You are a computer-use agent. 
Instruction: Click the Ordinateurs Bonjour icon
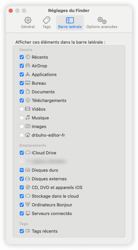28,205
